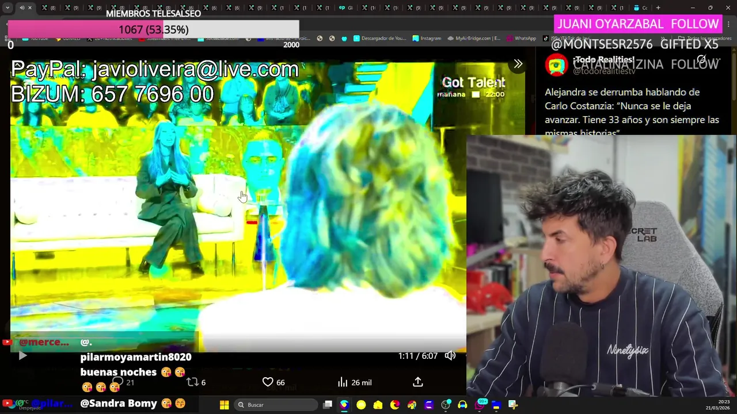Image resolution: width=737 pixels, height=414 pixels.
Task: Open 'Todos los marcadores' folder
Action: coord(706,39)
